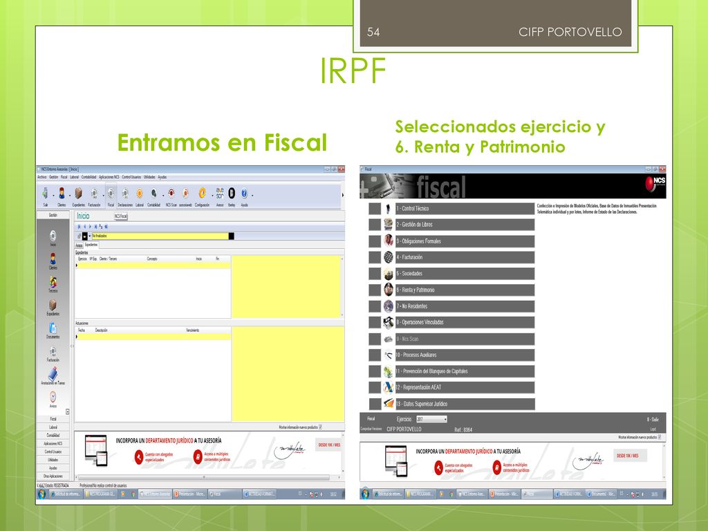This screenshot has height=531, width=708.
Task: Open the Gestión menu
Action: [54, 177]
